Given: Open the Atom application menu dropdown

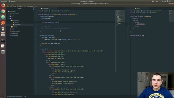Looking at the screenshot, I should tap(13, 1).
